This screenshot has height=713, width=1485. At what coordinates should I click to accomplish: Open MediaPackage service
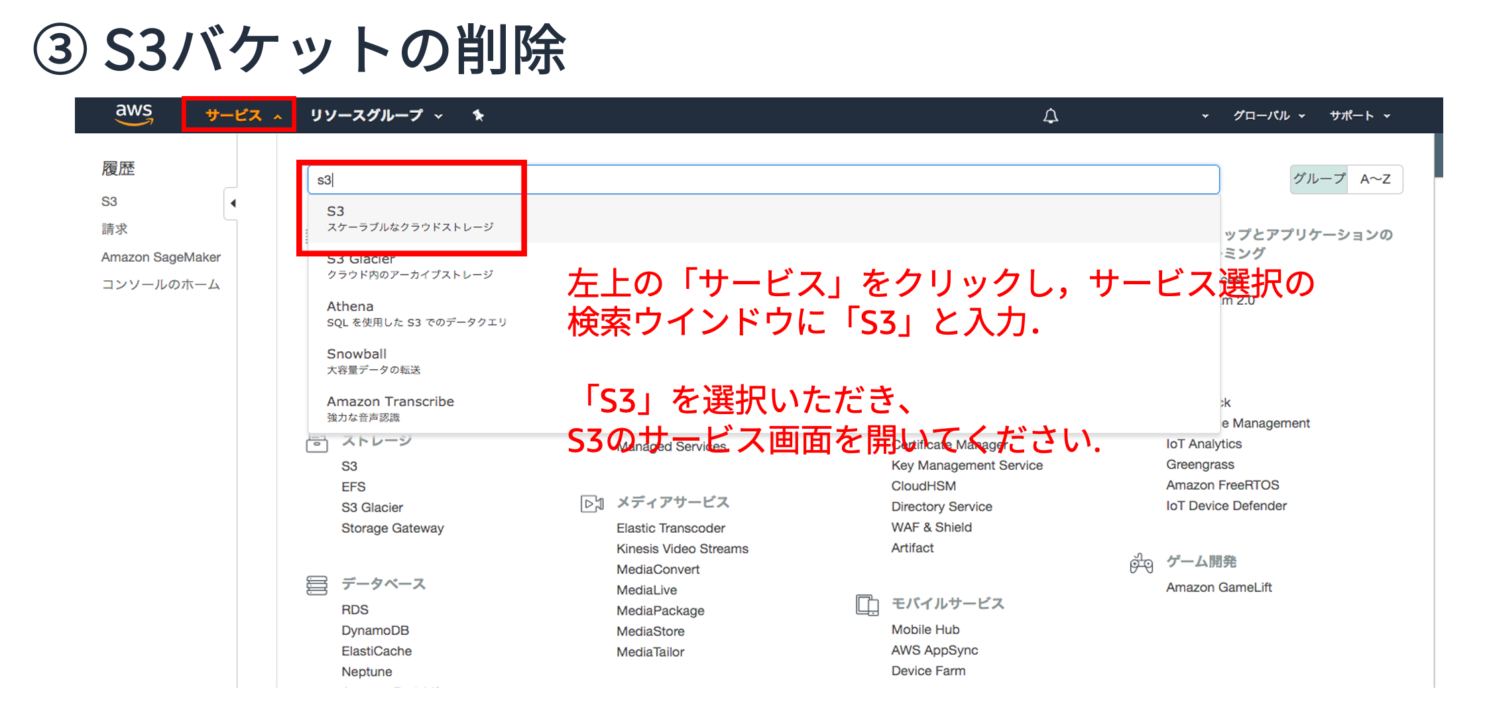pyautogui.click(x=660, y=610)
